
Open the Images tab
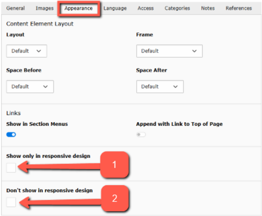click(x=45, y=8)
